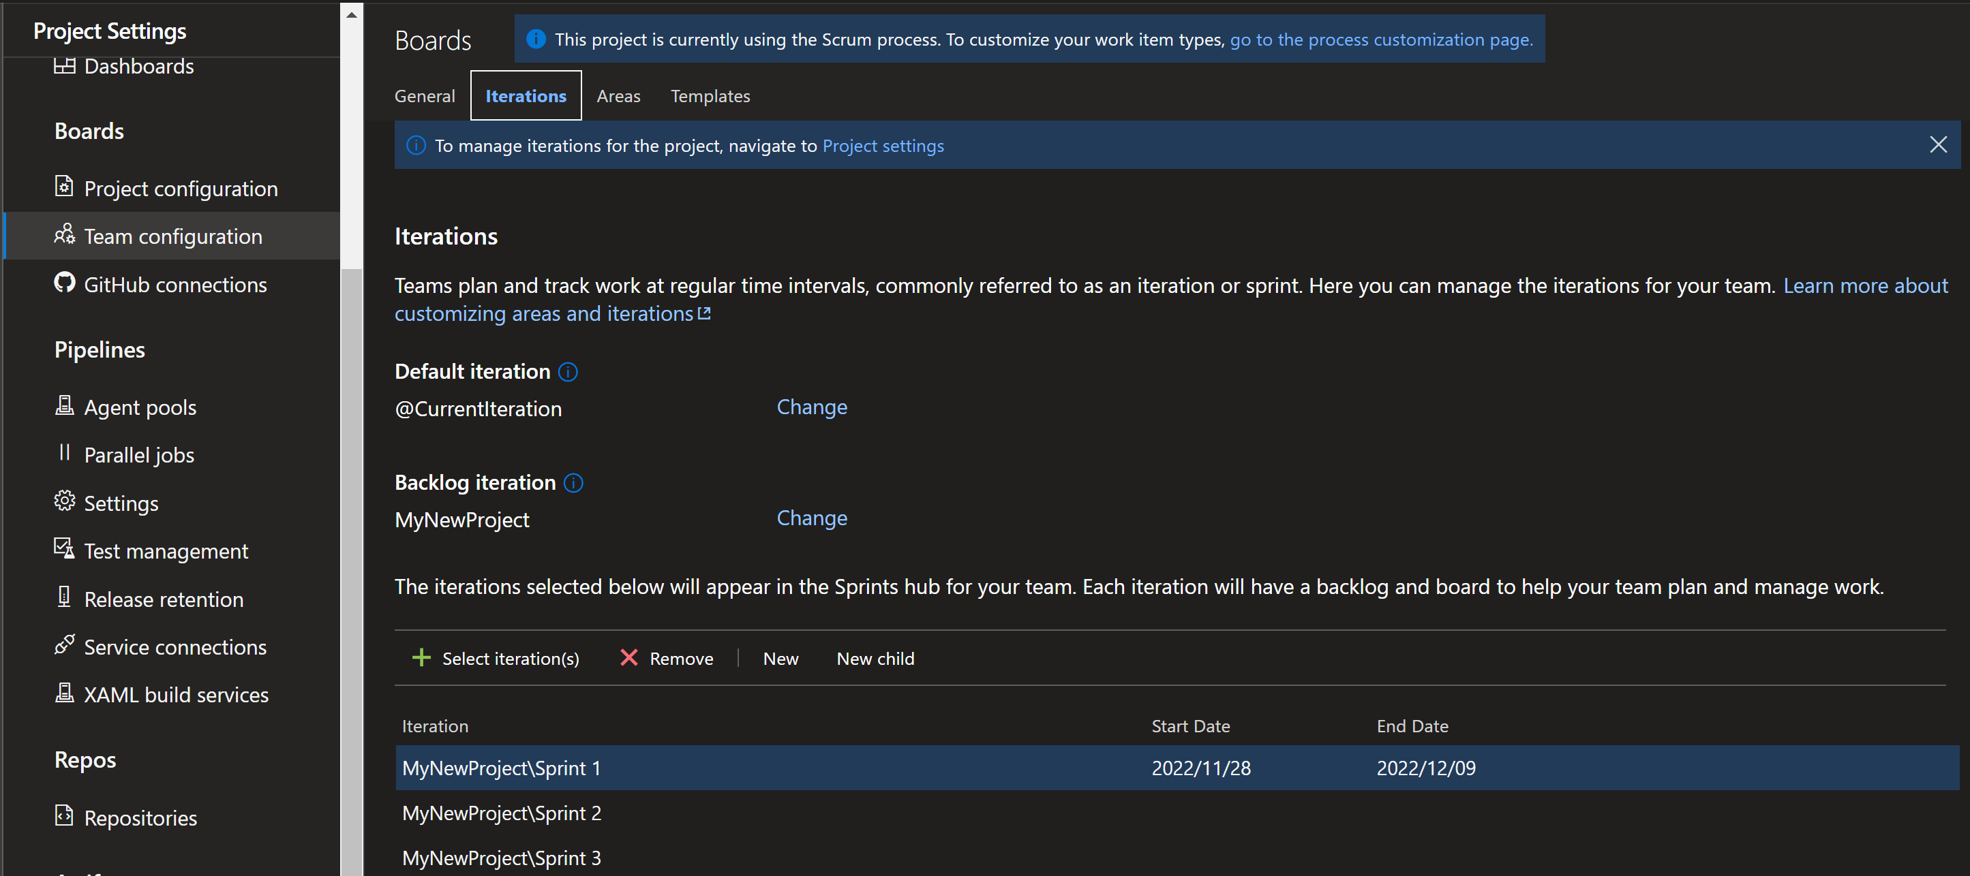The width and height of the screenshot is (1970, 876).
Task: Click the green plus Select iteration(s) icon
Action: pos(421,657)
